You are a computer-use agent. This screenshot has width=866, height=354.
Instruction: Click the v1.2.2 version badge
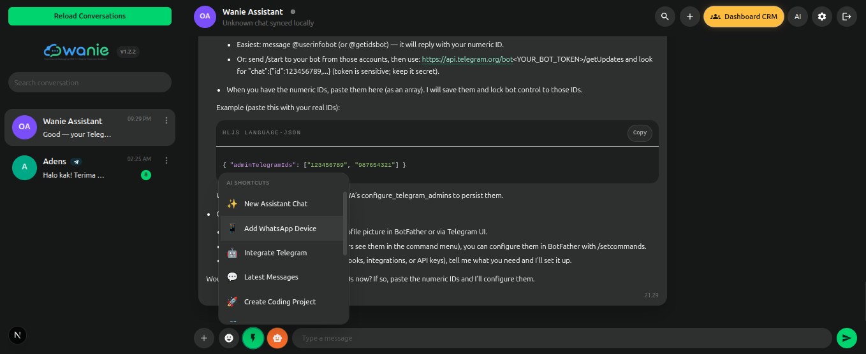[x=128, y=52]
